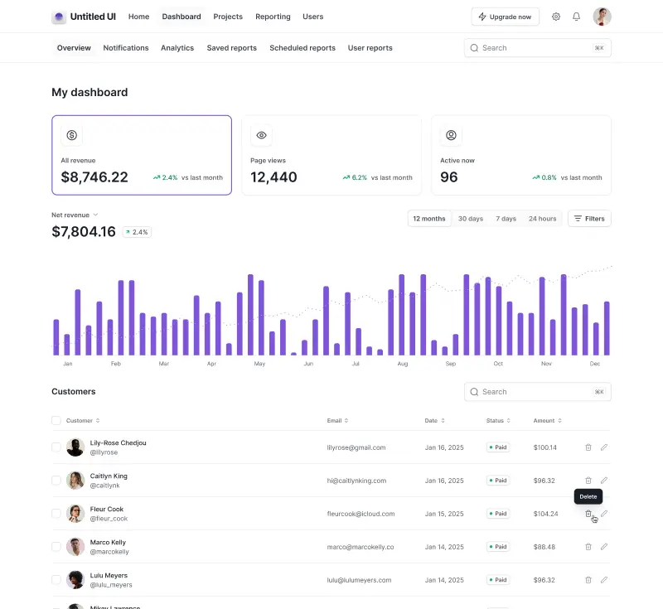Open the Filters panel
663x609 pixels.
click(x=589, y=218)
